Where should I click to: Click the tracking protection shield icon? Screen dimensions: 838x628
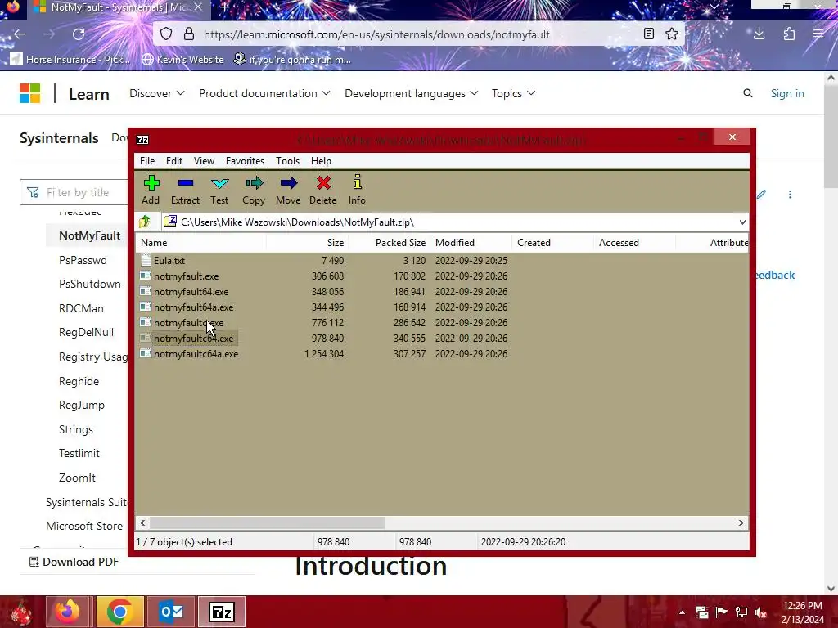tap(166, 34)
